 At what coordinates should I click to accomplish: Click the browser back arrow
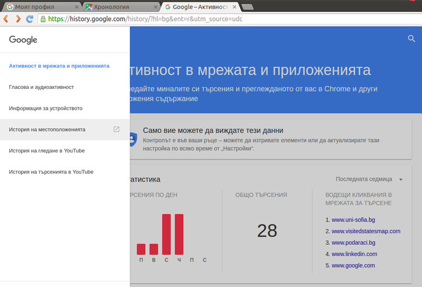pyautogui.click(x=6, y=19)
